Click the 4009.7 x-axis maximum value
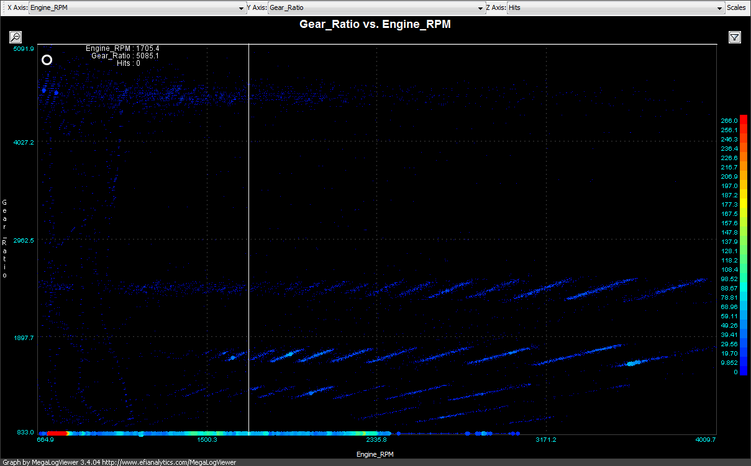 [706, 440]
